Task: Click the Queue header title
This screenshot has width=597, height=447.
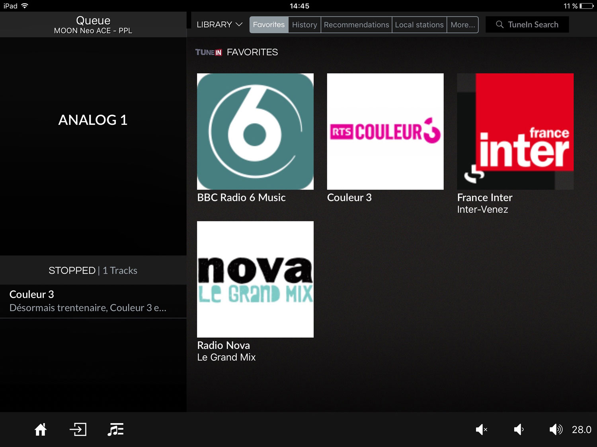Action: pos(93,20)
